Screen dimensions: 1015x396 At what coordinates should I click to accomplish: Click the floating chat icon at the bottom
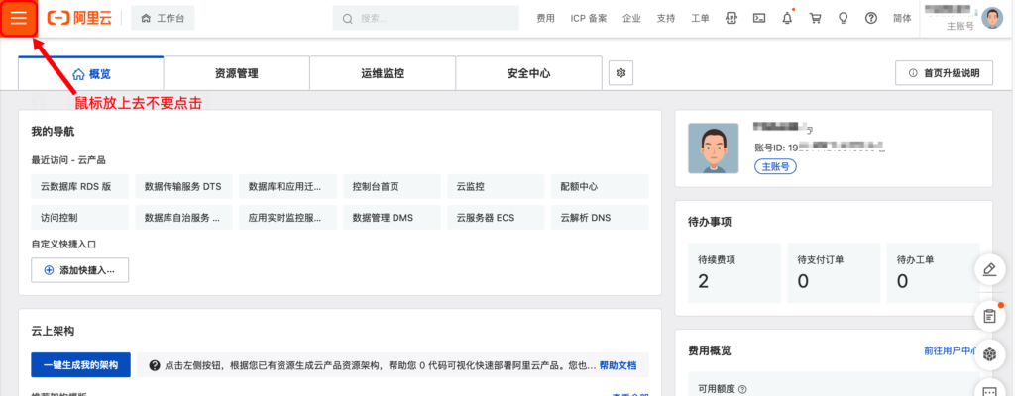tap(989, 389)
